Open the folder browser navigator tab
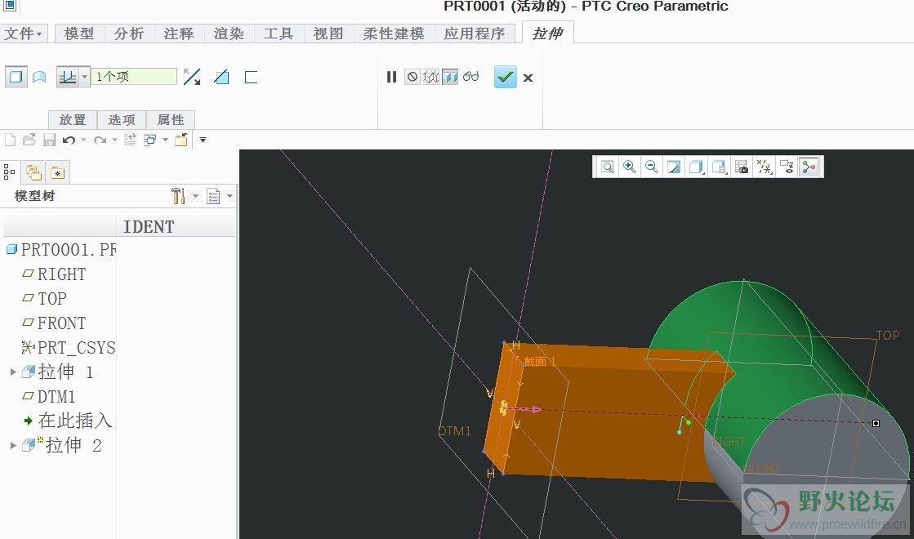This screenshot has width=914, height=539. click(x=33, y=172)
